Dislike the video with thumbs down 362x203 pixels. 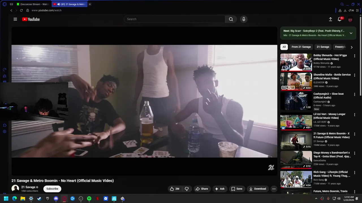187,189
